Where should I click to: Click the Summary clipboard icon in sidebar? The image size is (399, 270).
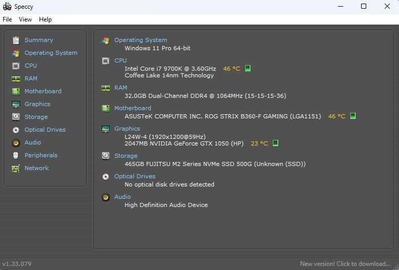click(16, 40)
